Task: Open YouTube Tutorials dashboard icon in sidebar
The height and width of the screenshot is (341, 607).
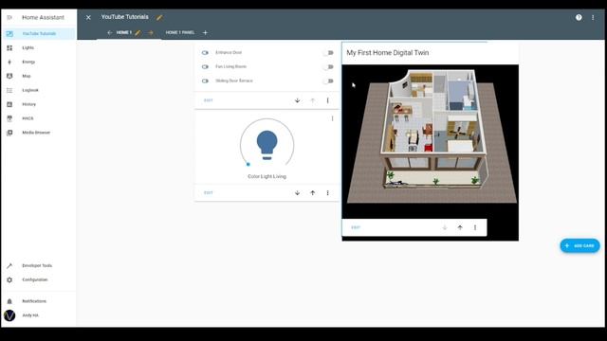Action: coord(9,34)
